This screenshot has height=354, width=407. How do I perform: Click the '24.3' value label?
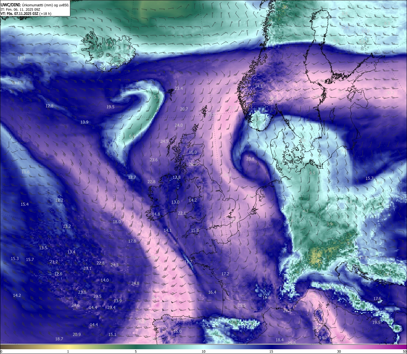[114, 265]
